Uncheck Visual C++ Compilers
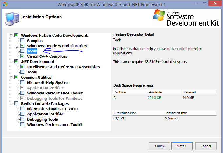Image resolution: width=223 pixels, height=153 pixels. point(22,57)
